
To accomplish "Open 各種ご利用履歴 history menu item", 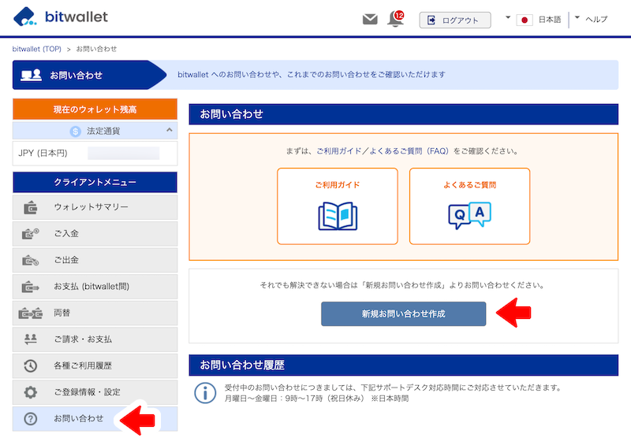I will 95,365.
